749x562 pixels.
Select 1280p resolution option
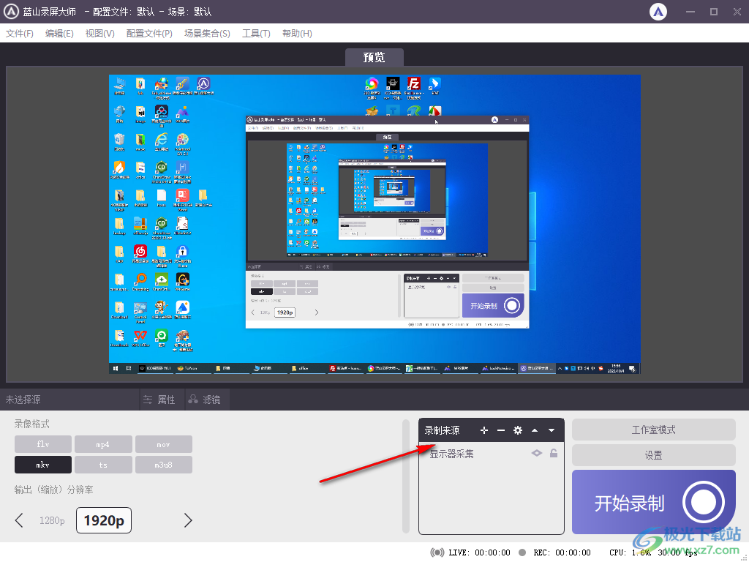[x=52, y=520]
